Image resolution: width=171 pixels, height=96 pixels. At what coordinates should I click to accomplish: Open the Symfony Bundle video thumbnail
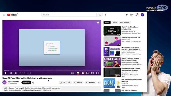[x=112, y=72]
